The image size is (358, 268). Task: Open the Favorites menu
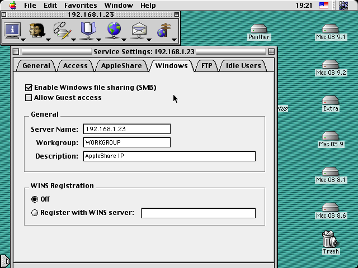pyautogui.click(x=81, y=5)
